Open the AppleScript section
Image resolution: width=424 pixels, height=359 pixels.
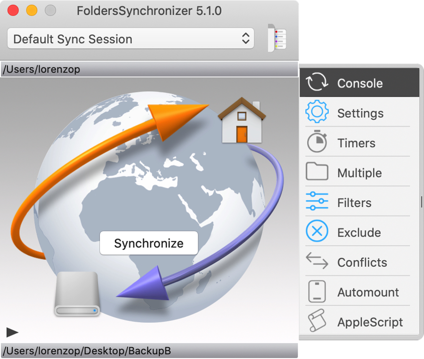tap(359, 321)
